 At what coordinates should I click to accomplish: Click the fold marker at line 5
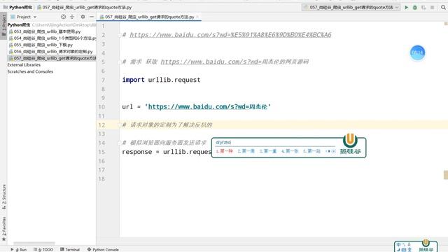[120, 62]
